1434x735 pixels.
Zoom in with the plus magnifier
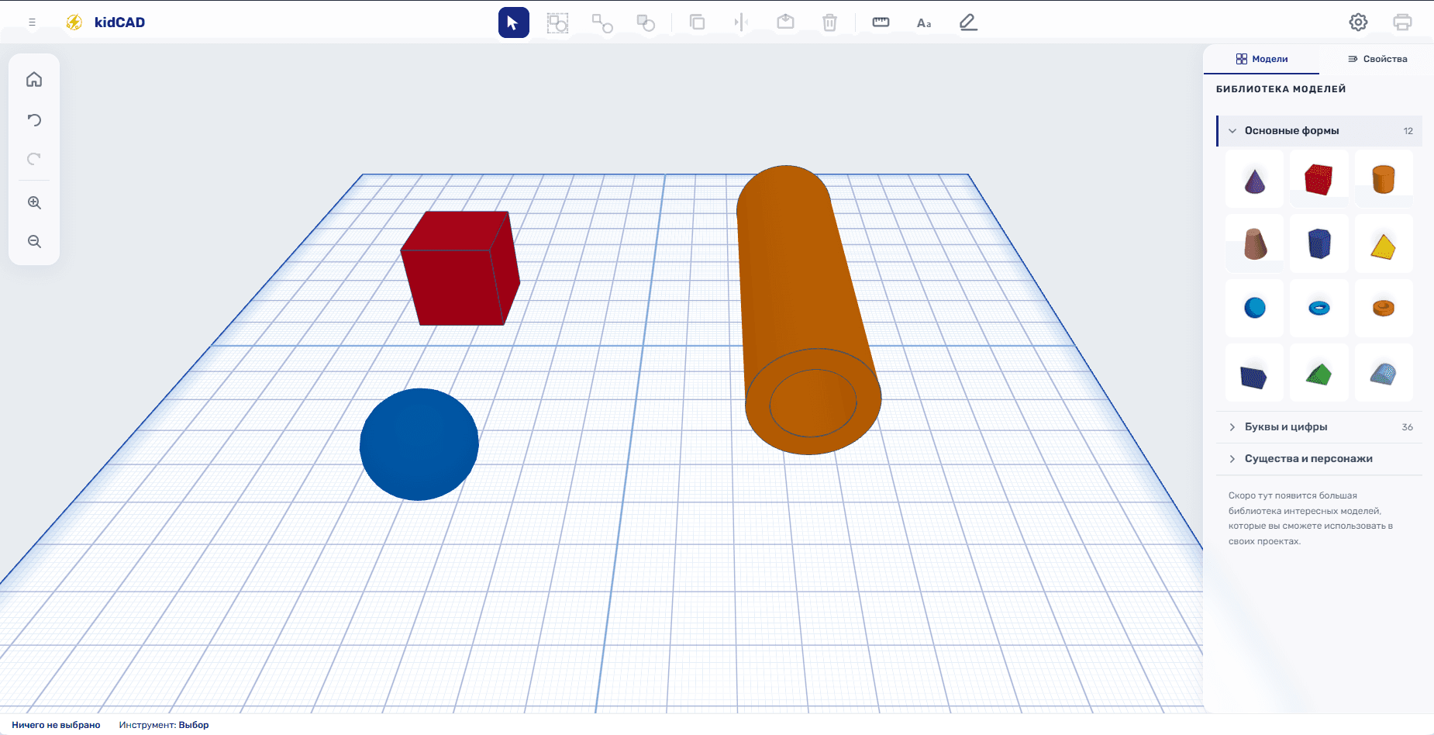point(34,202)
